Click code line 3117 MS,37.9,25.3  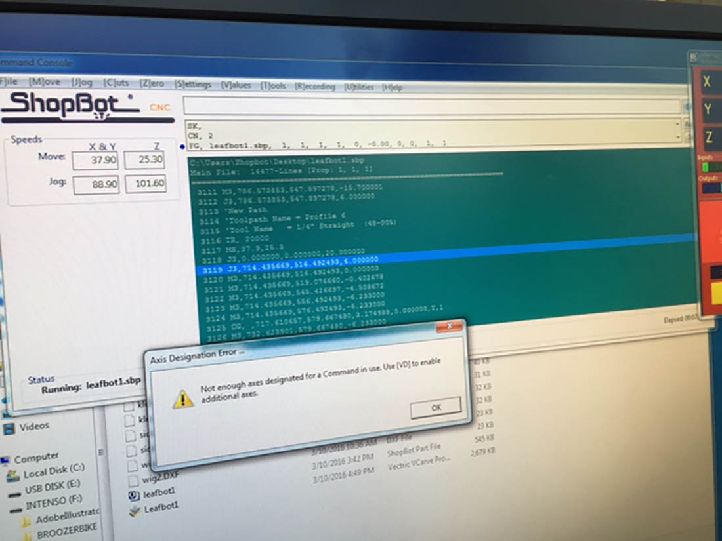pos(242,249)
